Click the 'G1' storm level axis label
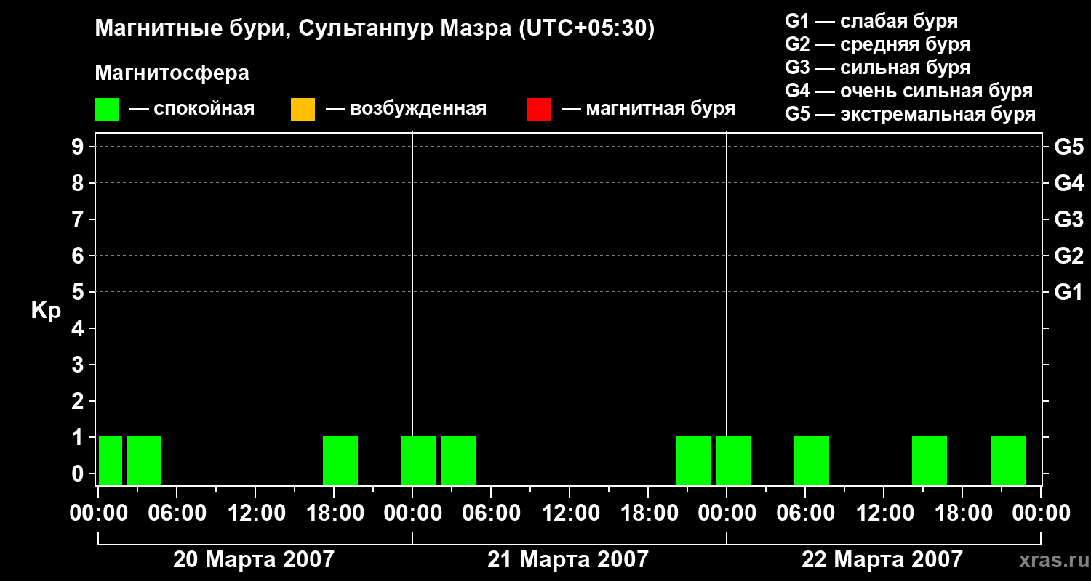Image resolution: width=1091 pixels, height=581 pixels. 1069,292
